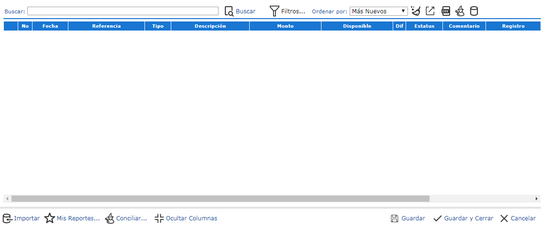The height and width of the screenshot is (228, 541).
Task: Click the Monto column header
Action: point(286,26)
